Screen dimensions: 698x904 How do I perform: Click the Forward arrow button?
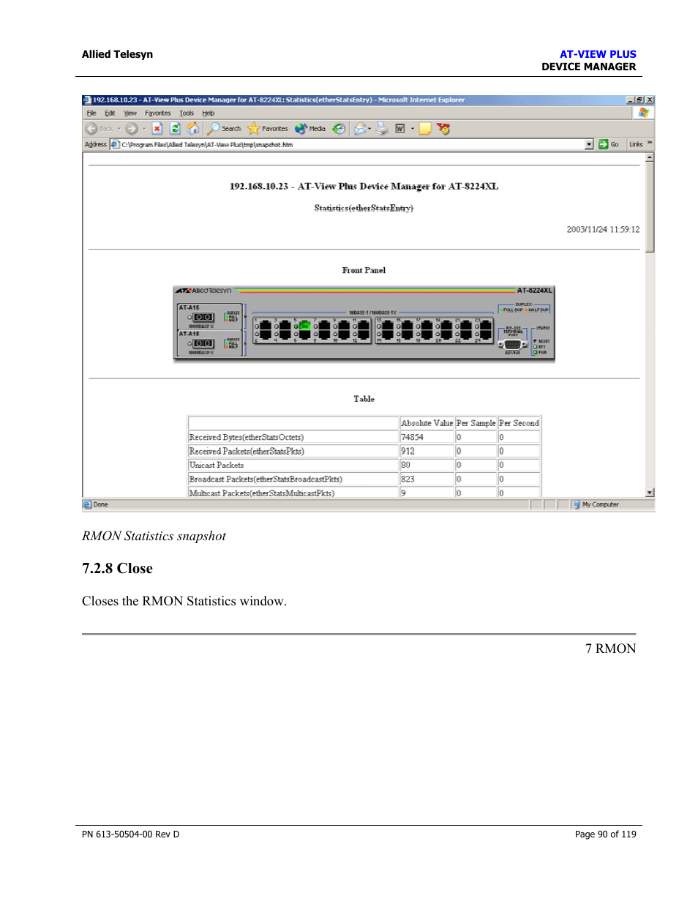pyautogui.click(x=132, y=129)
